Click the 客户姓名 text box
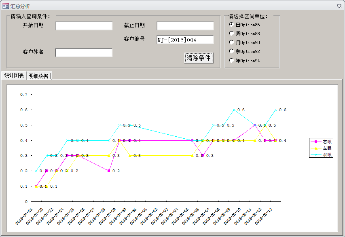345x237 pixels. 84,53
